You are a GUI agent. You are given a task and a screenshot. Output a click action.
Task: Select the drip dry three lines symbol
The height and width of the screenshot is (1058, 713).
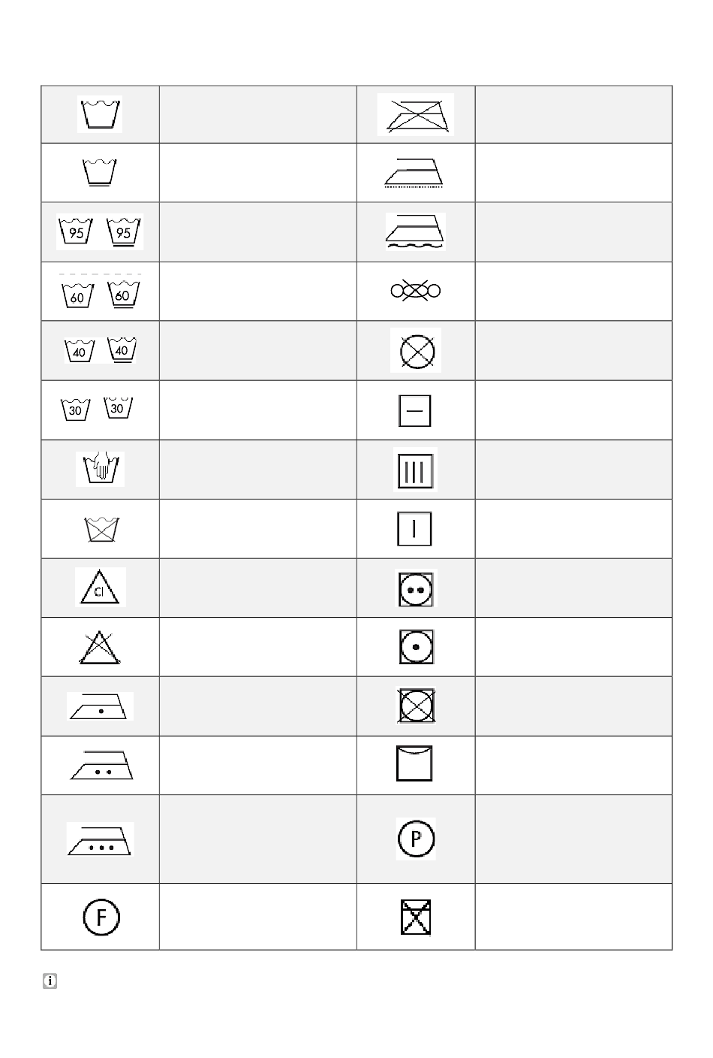[416, 470]
